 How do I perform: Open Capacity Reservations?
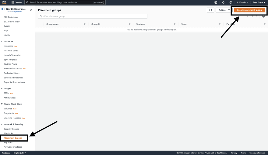click(x=14, y=82)
